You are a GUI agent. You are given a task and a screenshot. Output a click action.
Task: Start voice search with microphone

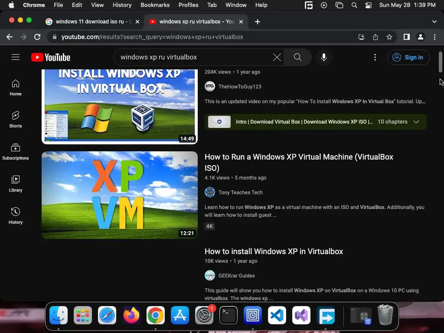(x=323, y=57)
